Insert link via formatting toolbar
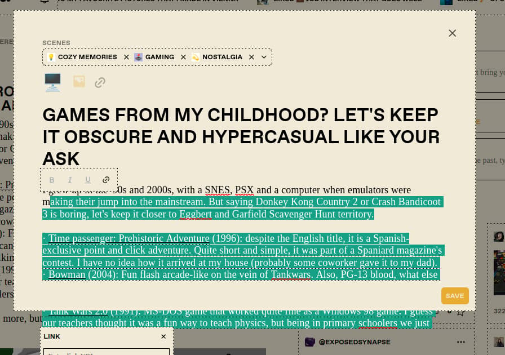 [106, 180]
